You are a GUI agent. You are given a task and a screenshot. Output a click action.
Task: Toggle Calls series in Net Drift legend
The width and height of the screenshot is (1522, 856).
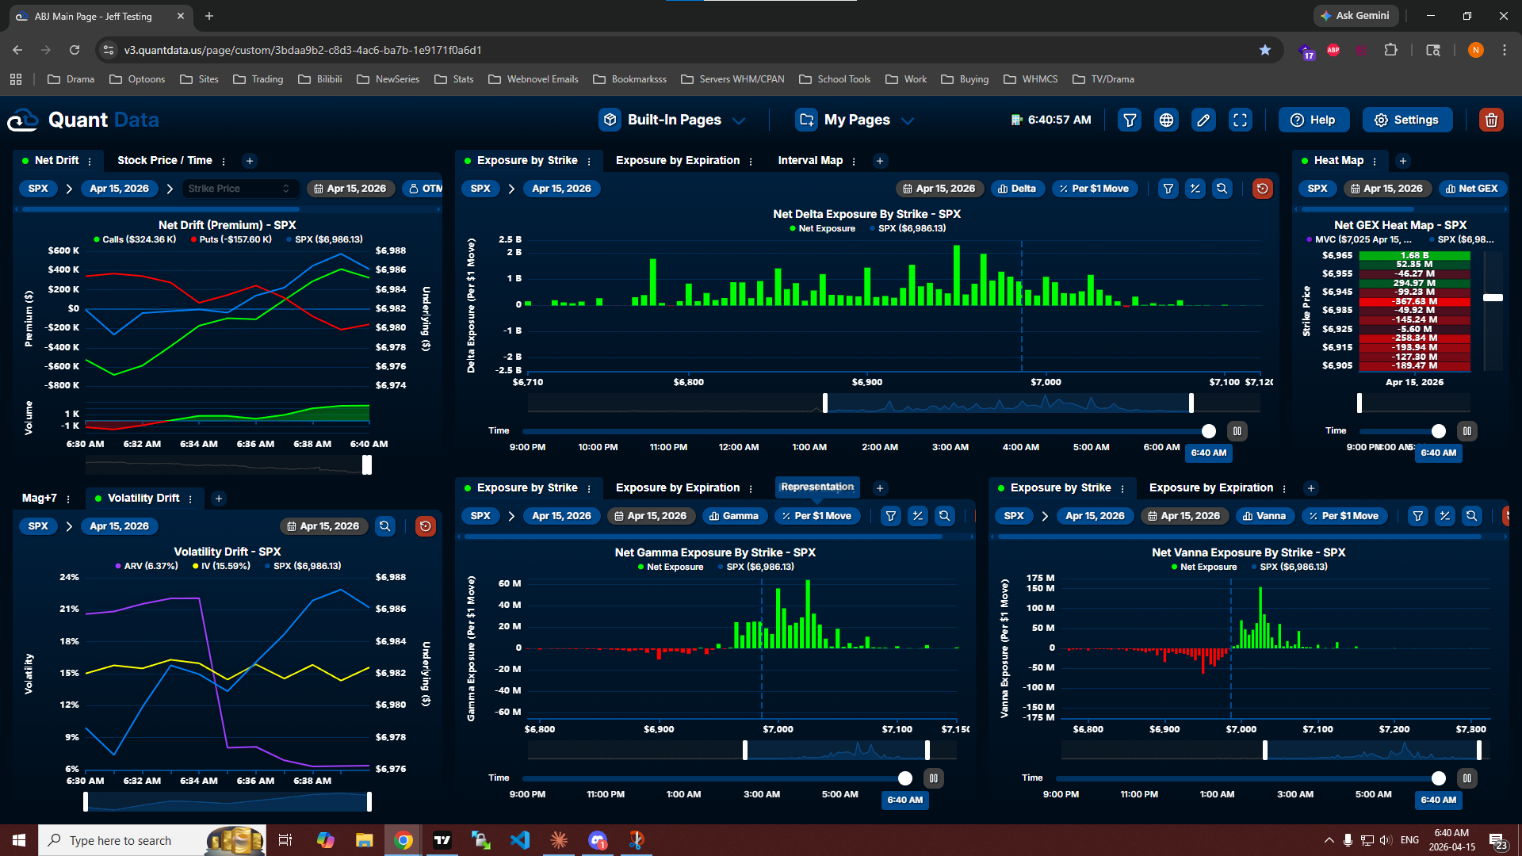(135, 239)
